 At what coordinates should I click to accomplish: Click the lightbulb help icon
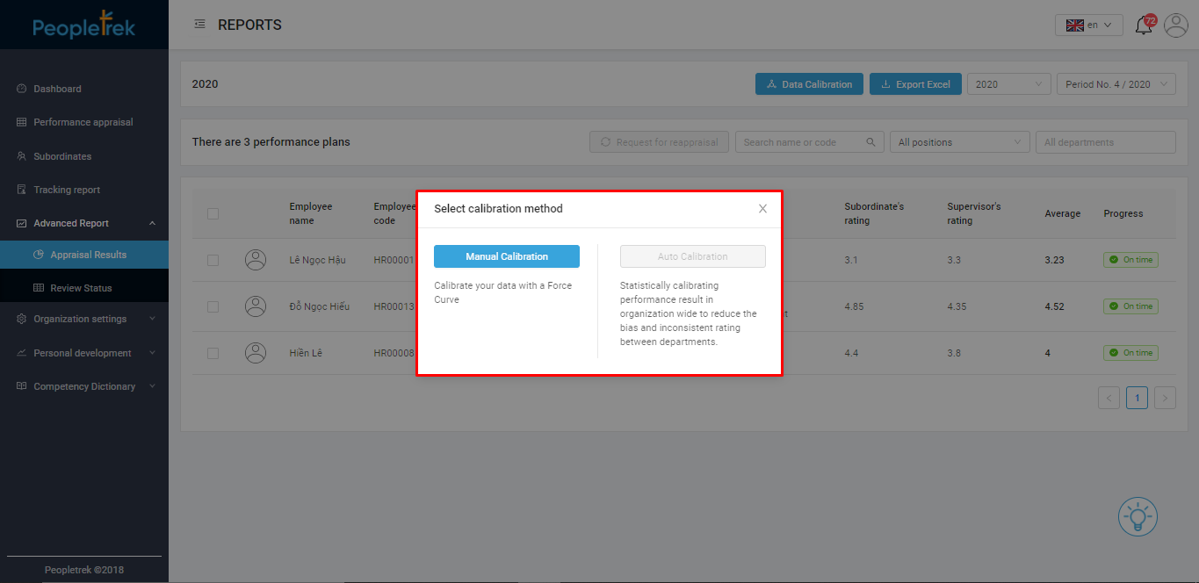point(1138,516)
